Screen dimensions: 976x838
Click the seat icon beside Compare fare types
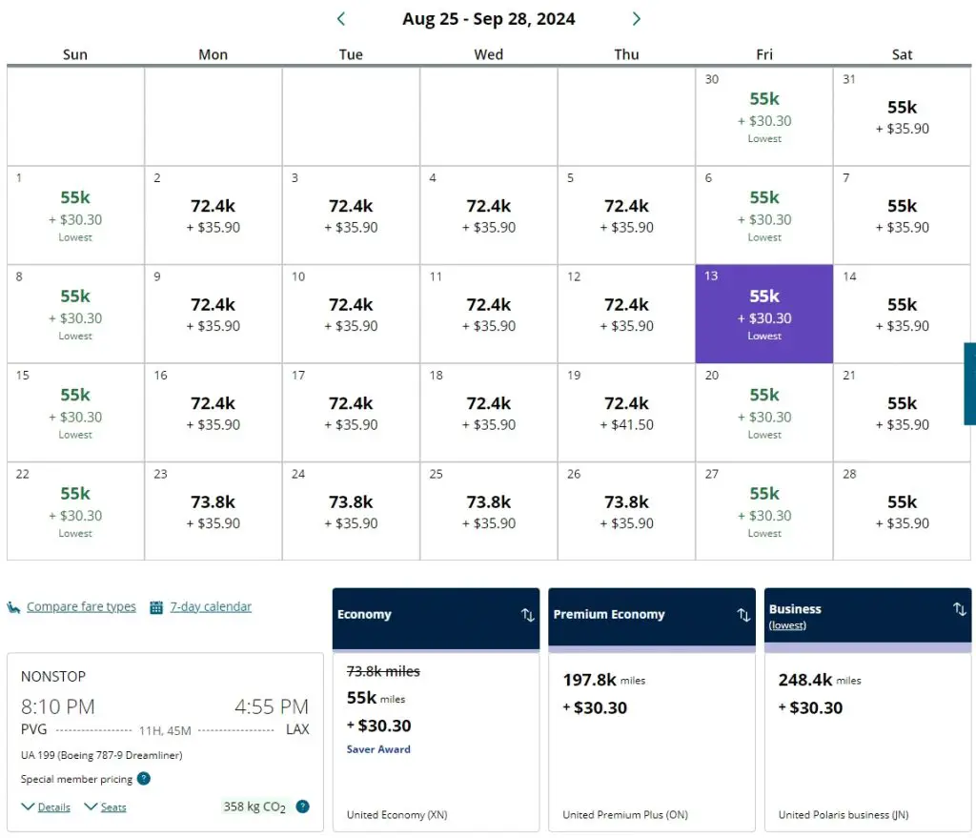(14, 607)
